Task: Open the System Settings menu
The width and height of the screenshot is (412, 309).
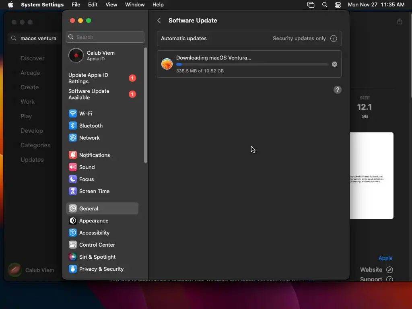Action: (x=42, y=4)
